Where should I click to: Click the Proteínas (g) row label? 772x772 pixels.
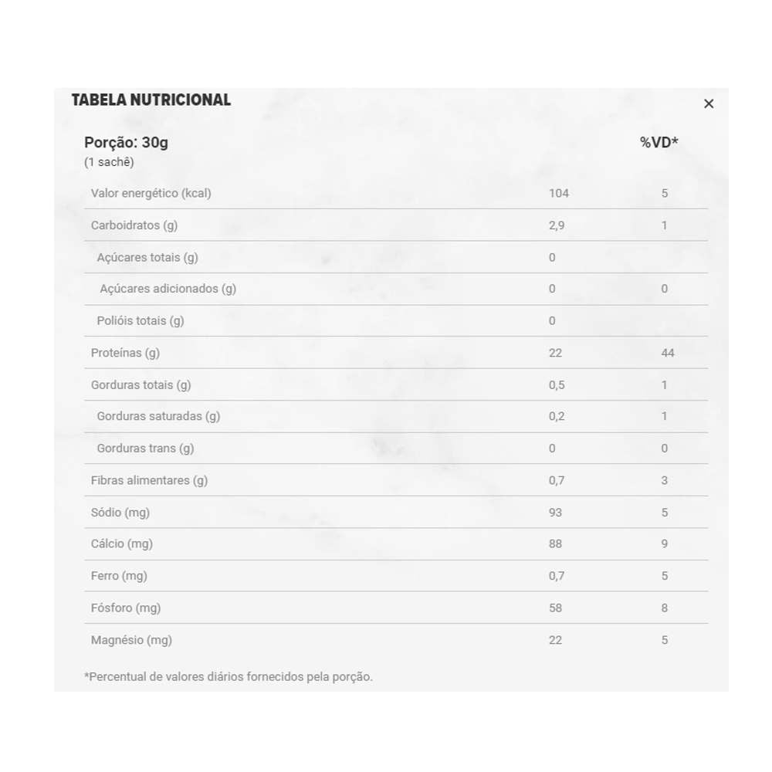125,353
